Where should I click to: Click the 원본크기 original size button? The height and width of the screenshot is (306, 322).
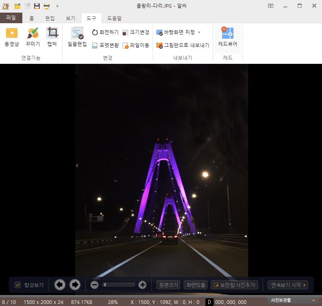[169, 285]
